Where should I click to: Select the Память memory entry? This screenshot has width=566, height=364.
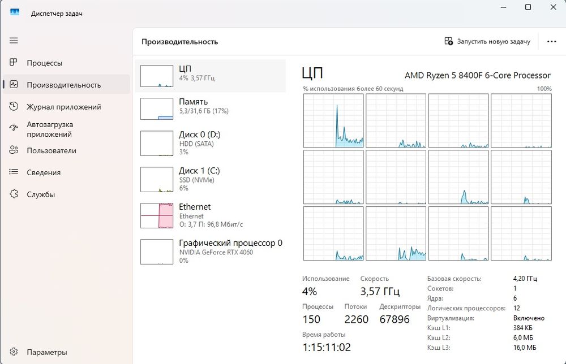pos(210,109)
